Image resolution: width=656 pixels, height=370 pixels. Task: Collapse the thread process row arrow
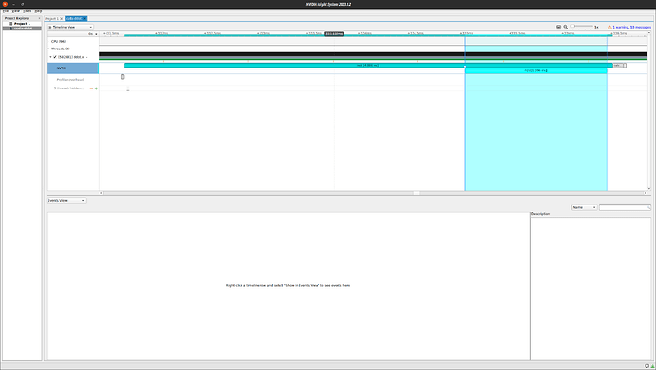(x=50, y=57)
